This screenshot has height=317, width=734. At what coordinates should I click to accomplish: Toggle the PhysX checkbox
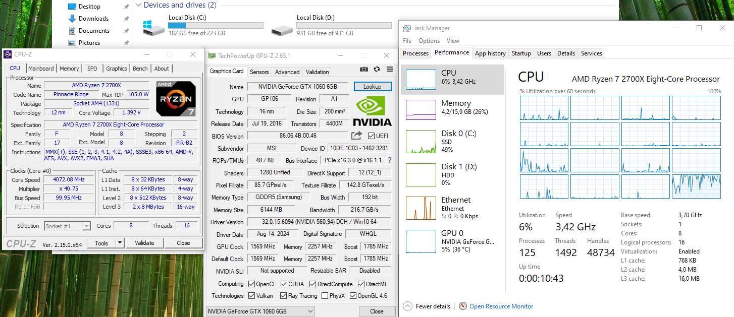[325, 296]
